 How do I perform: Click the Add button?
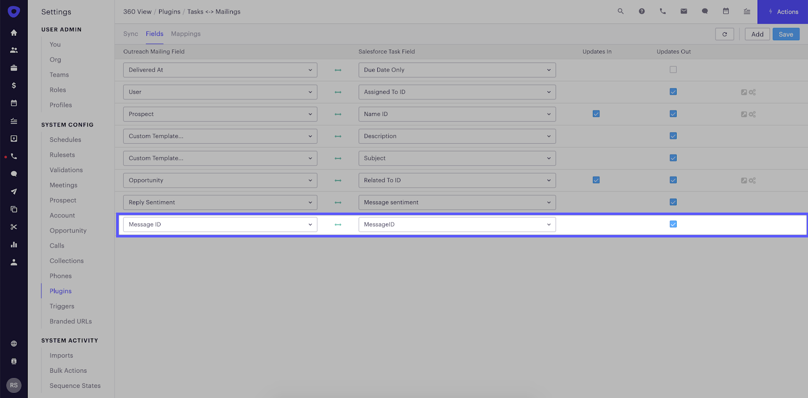[x=757, y=34]
